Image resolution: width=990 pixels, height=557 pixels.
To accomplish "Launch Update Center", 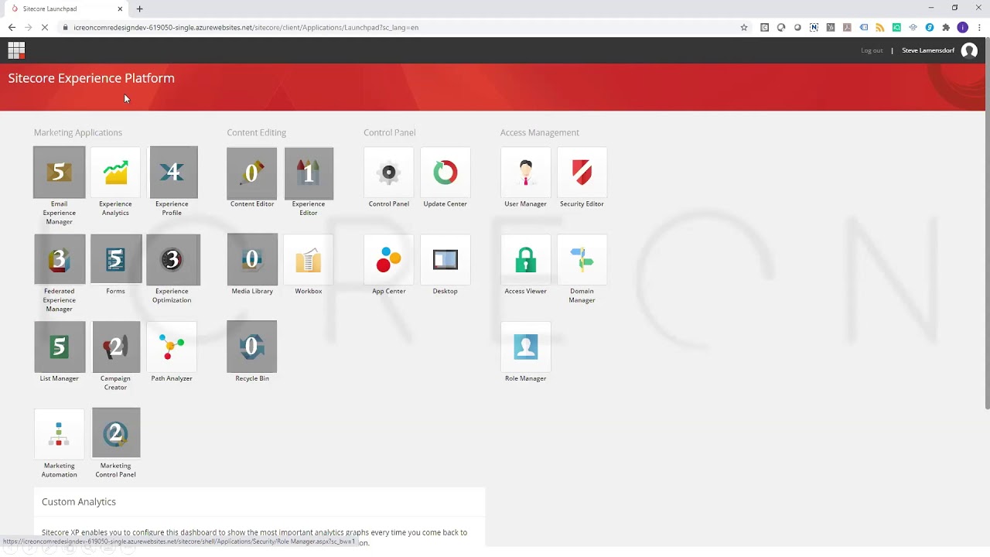I will click(x=445, y=173).
